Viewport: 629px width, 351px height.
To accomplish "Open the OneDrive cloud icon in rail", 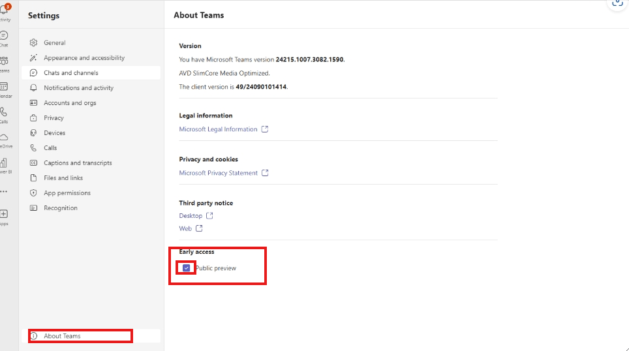I will pyautogui.click(x=4, y=138).
